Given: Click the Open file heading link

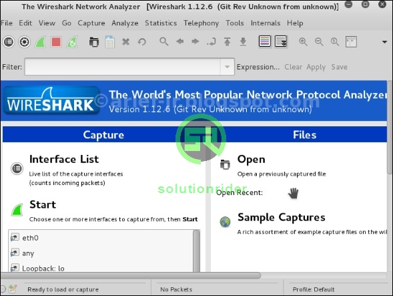Looking at the screenshot, I should tap(251, 160).
